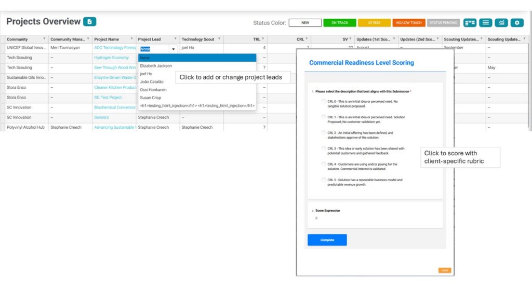Switch to the list view icon
The width and height of the screenshot is (532, 299).
(486, 23)
